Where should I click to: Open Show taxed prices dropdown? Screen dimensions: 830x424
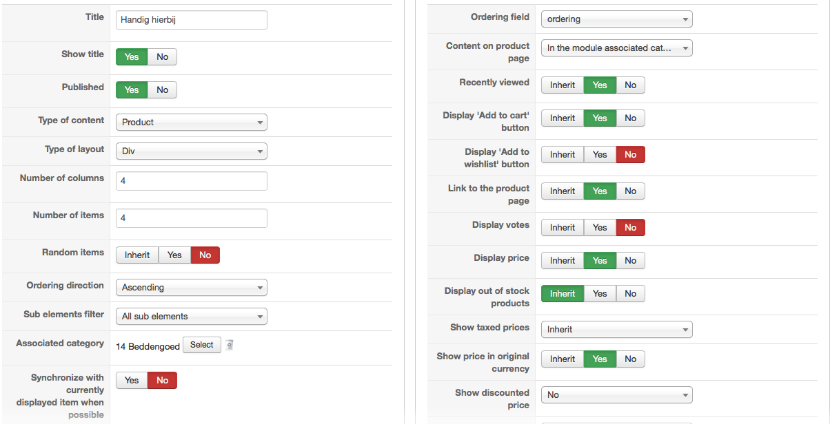(616, 329)
